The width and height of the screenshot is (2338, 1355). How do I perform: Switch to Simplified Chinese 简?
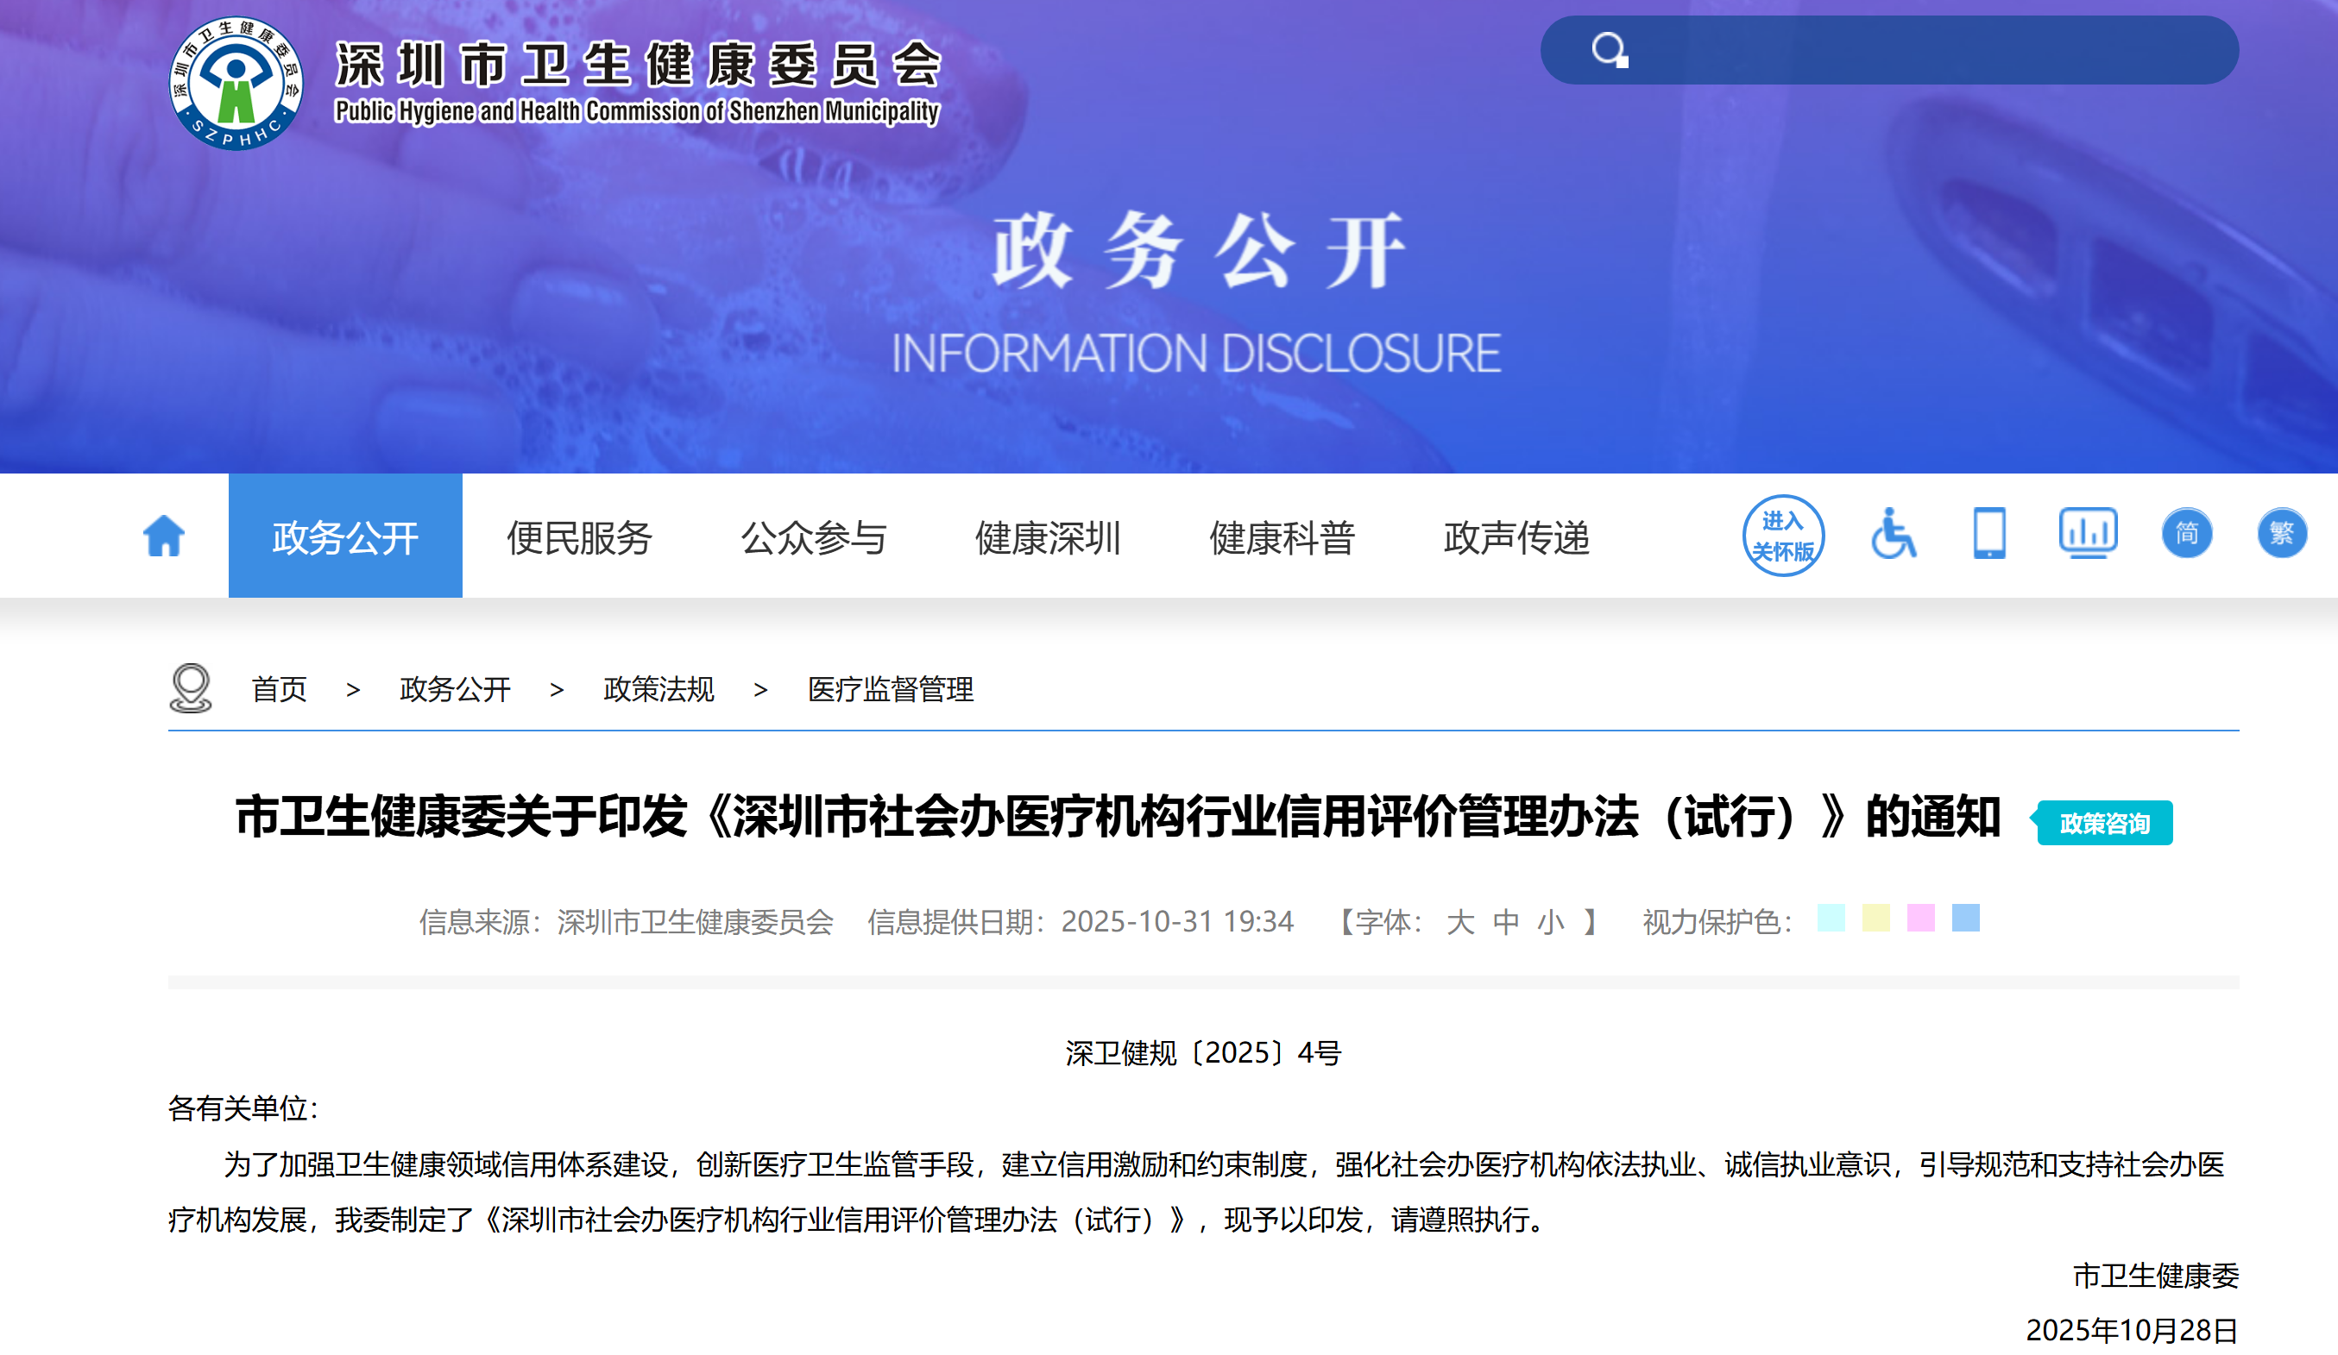pos(2187,533)
